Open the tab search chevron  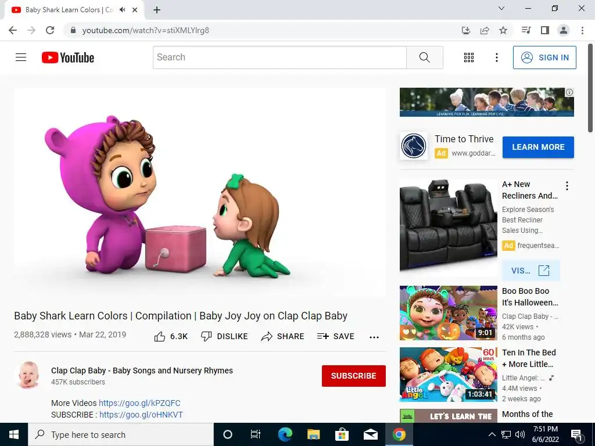click(x=501, y=8)
